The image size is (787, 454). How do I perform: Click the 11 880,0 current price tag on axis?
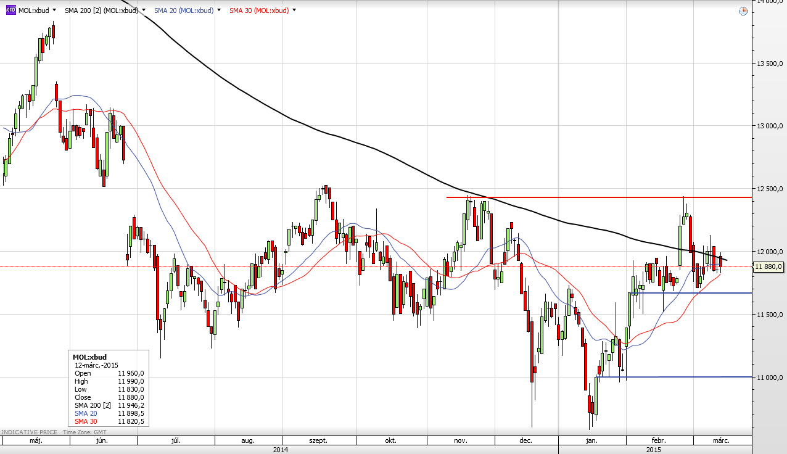[768, 266]
